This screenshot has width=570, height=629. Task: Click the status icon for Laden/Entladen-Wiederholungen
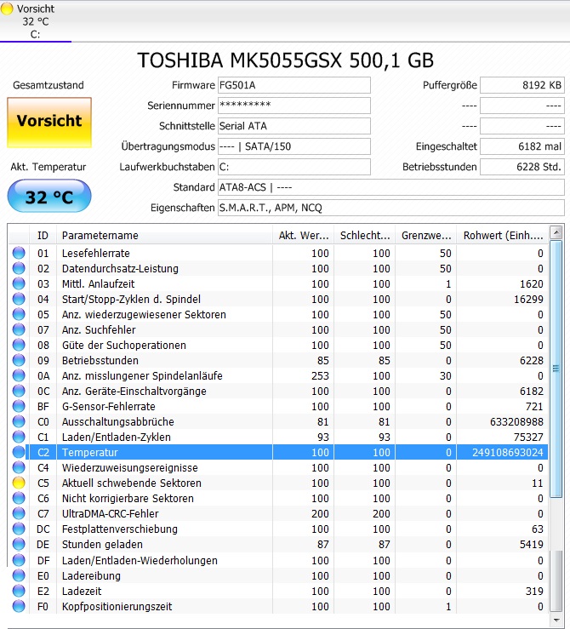click(19, 560)
